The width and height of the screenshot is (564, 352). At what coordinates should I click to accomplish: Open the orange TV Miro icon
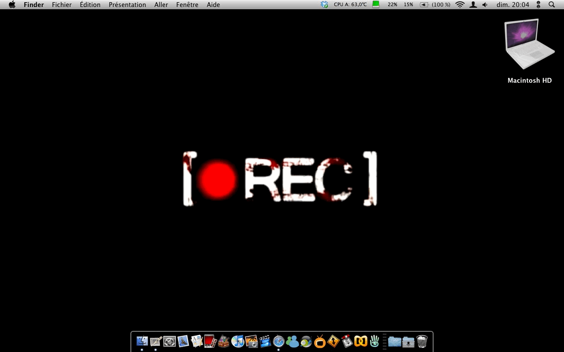point(319,341)
